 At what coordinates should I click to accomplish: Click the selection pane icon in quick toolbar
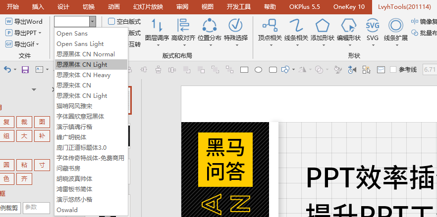[x=367, y=70]
